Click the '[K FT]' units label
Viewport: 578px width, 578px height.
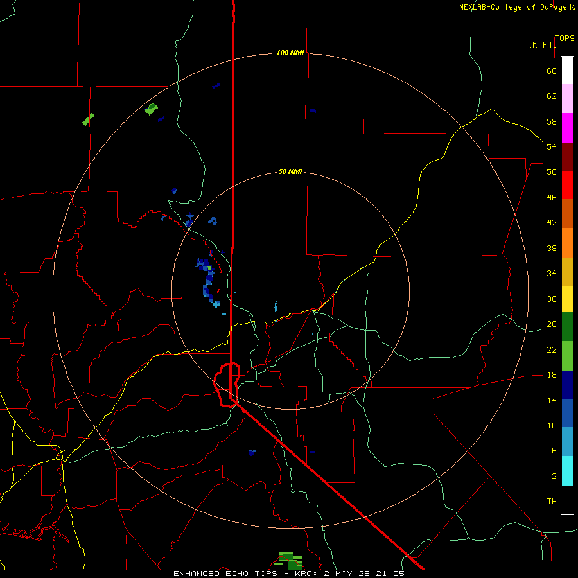pos(543,44)
